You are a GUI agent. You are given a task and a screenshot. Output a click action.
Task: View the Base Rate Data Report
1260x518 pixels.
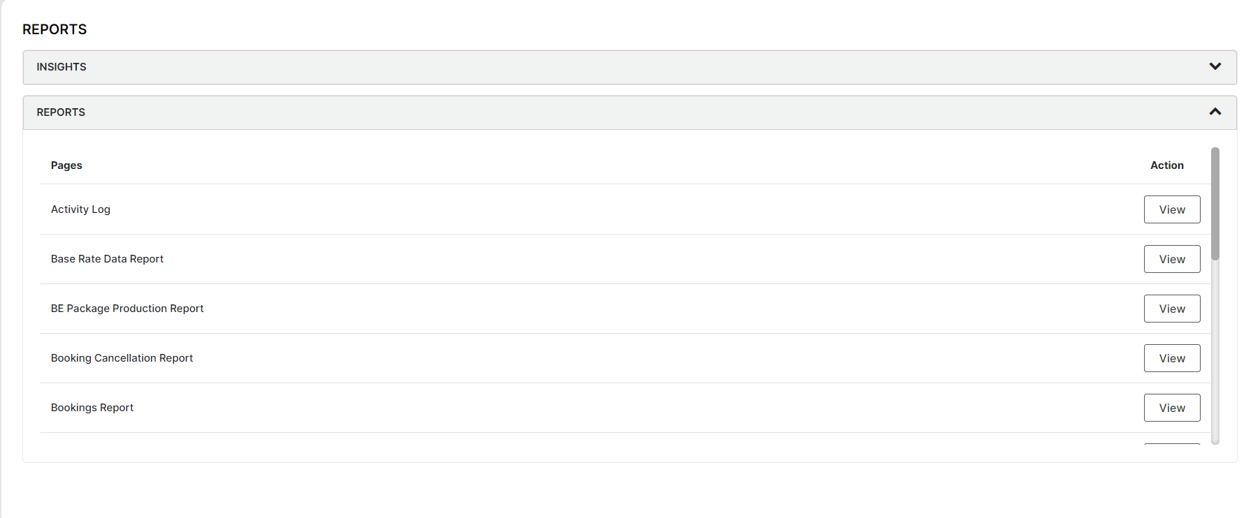point(1171,258)
